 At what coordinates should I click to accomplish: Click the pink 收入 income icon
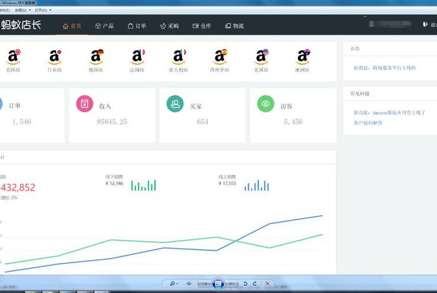85,103
